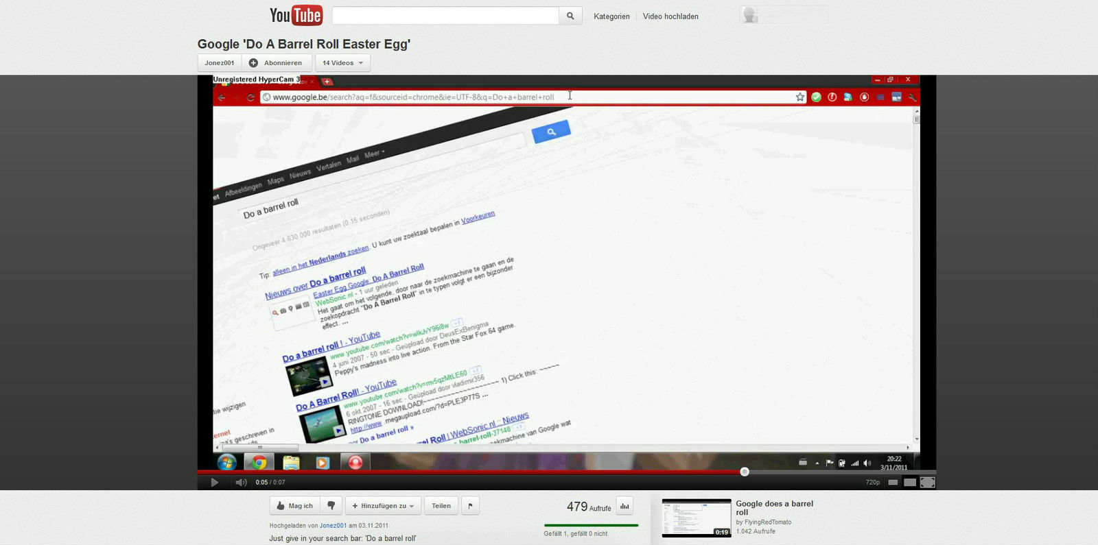Open the 14 Videos dropdown
This screenshot has height=545, width=1098.
click(x=342, y=63)
